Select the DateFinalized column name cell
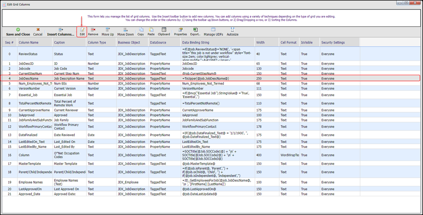Viewport: 423px width, 215px height. pos(35,135)
